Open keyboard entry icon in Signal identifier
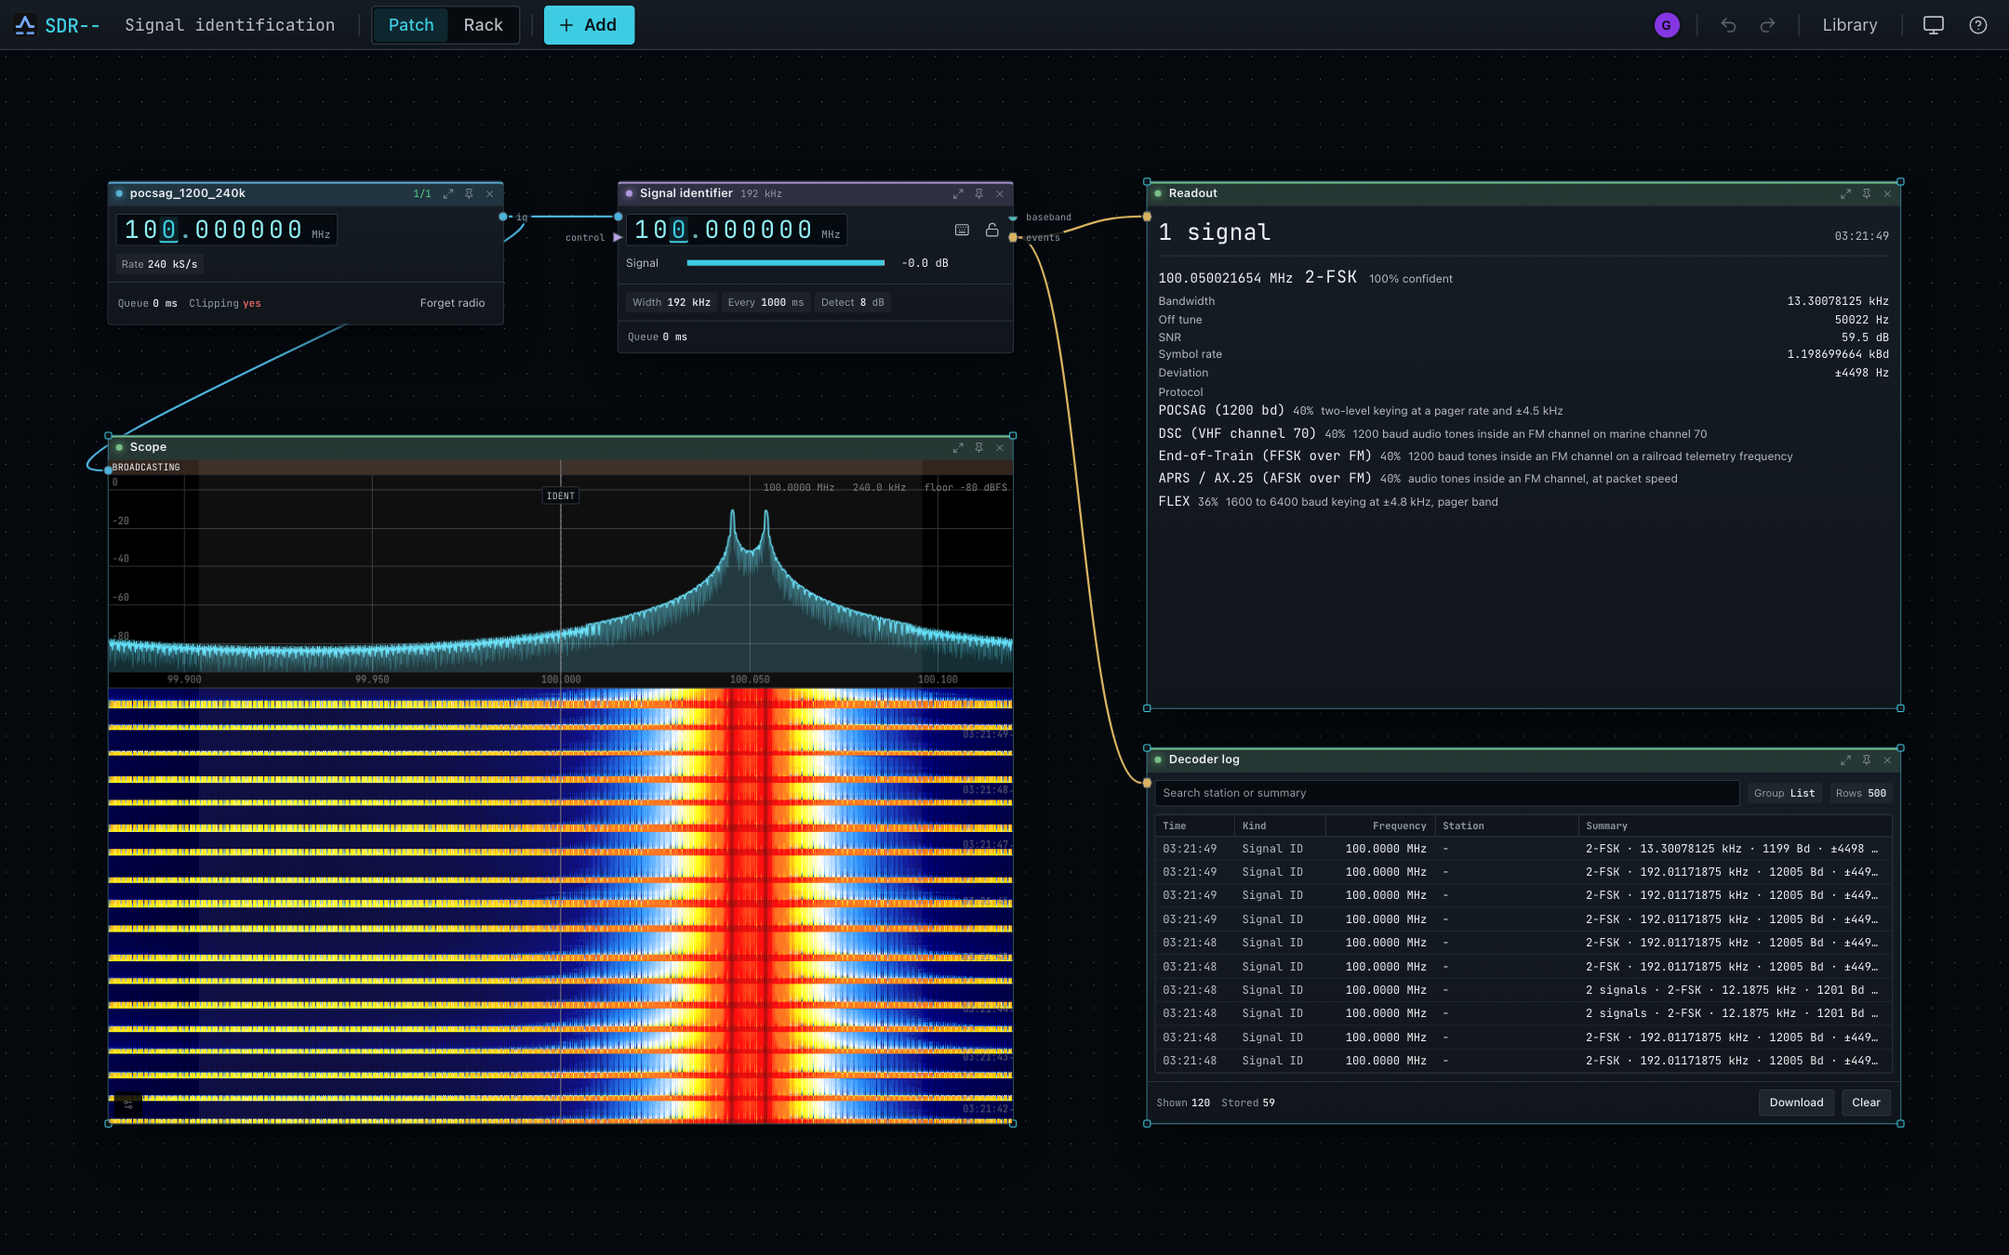2009x1255 pixels. (963, 230)
